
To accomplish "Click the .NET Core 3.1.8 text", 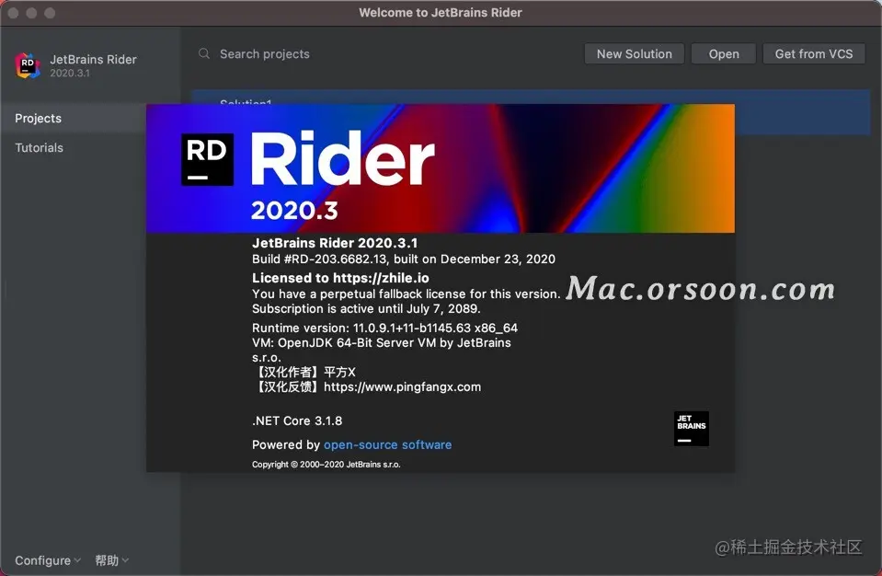I will pos(297,420).
